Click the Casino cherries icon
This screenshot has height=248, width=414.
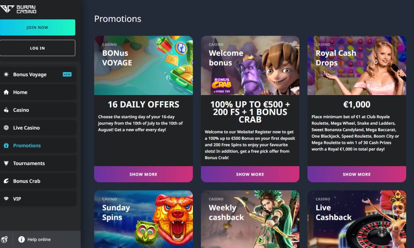tap(6, 110)
